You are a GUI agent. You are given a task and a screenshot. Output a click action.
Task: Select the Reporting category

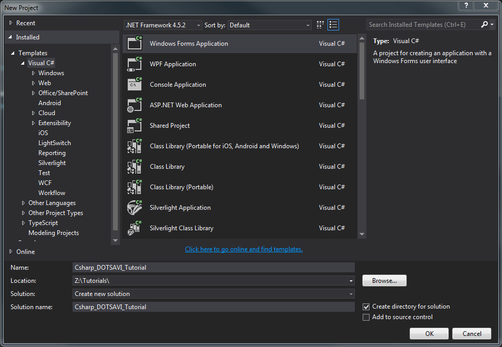tap(52, 153)
